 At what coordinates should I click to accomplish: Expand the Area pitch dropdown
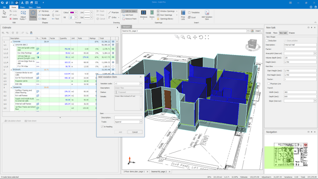coord(315,53)
